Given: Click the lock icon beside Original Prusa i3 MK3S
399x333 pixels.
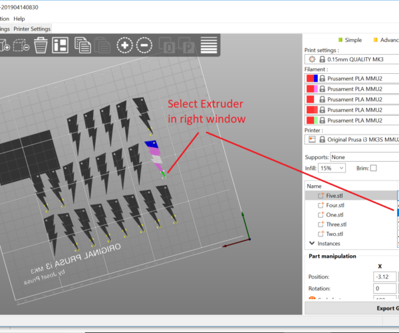Looking at the screenshot, I should click(x=322, y=140).
